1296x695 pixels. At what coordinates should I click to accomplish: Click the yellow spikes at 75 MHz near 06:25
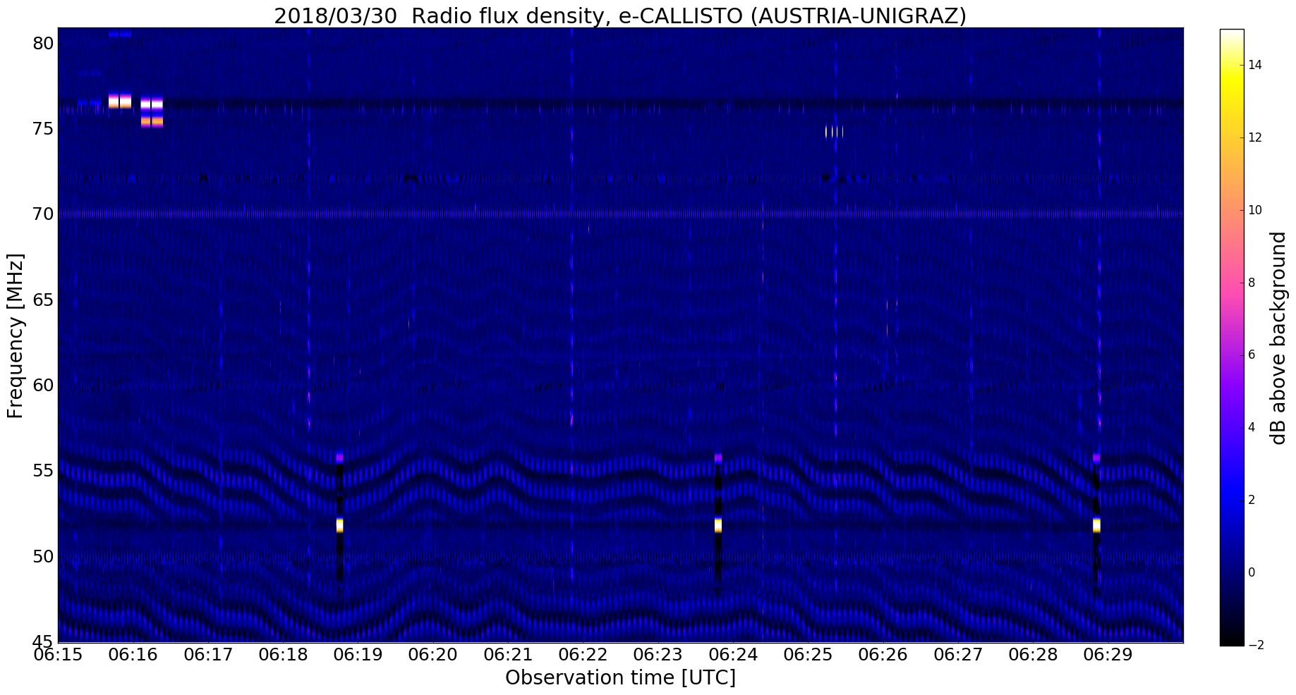coord(834,131)
